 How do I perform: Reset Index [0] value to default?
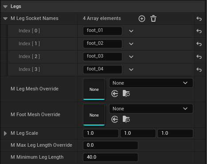[x=199, y=31]
